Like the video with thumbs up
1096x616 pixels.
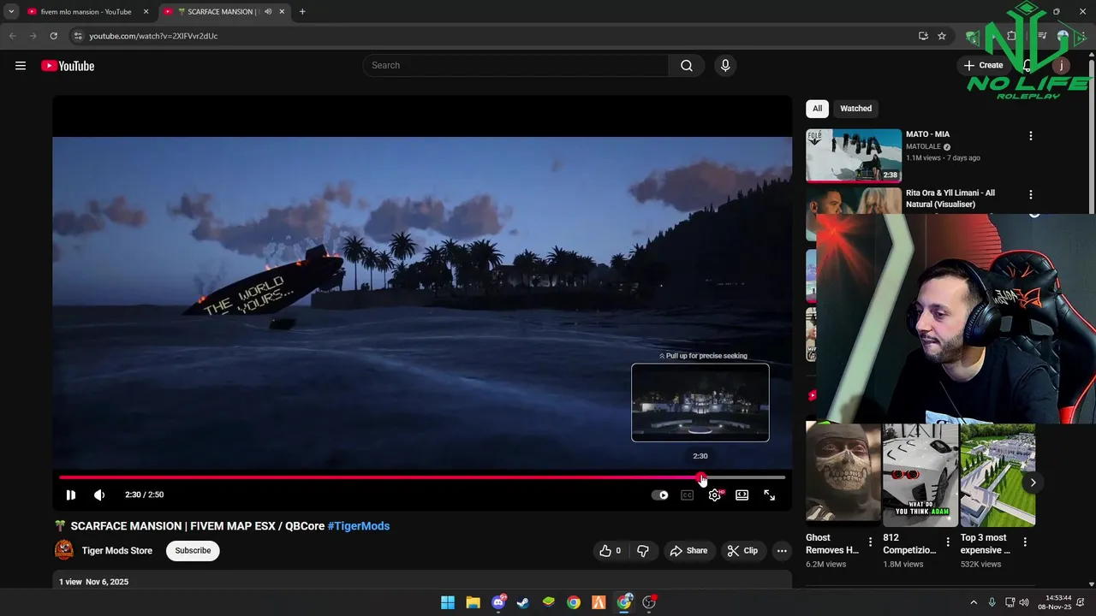pos(610,551)
